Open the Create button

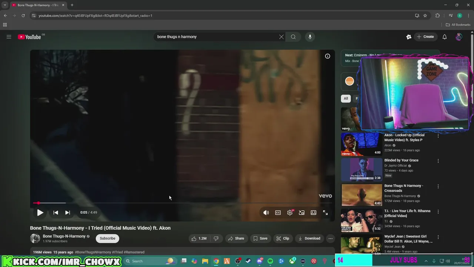[425, 37]
